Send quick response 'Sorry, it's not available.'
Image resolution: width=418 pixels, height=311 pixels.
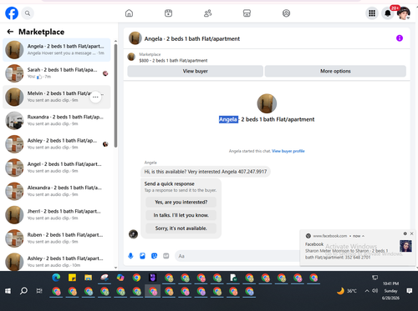[181, 228]
